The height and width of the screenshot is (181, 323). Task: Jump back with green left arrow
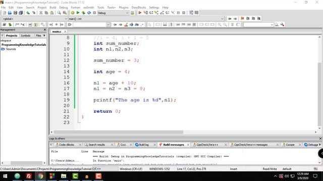(230, 19)
